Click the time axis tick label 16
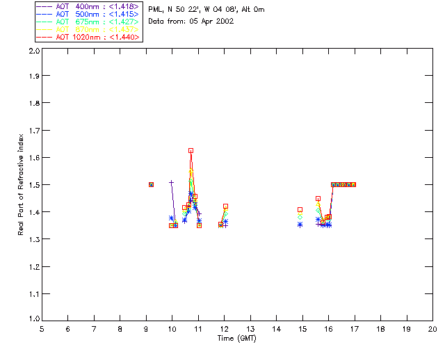 pos(329,329)
